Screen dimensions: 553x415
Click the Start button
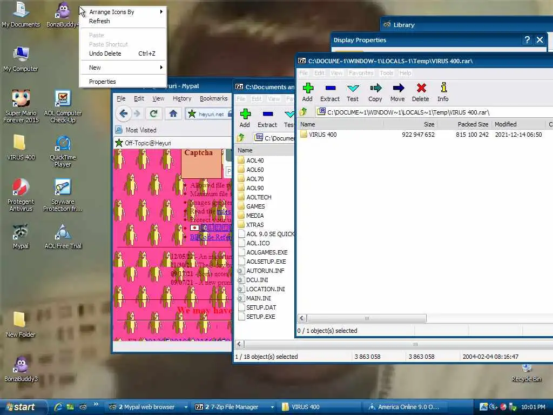[x=23, y=407]
